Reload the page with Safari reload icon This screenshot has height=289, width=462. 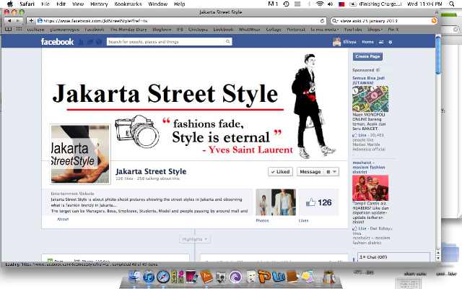(322, 21)
